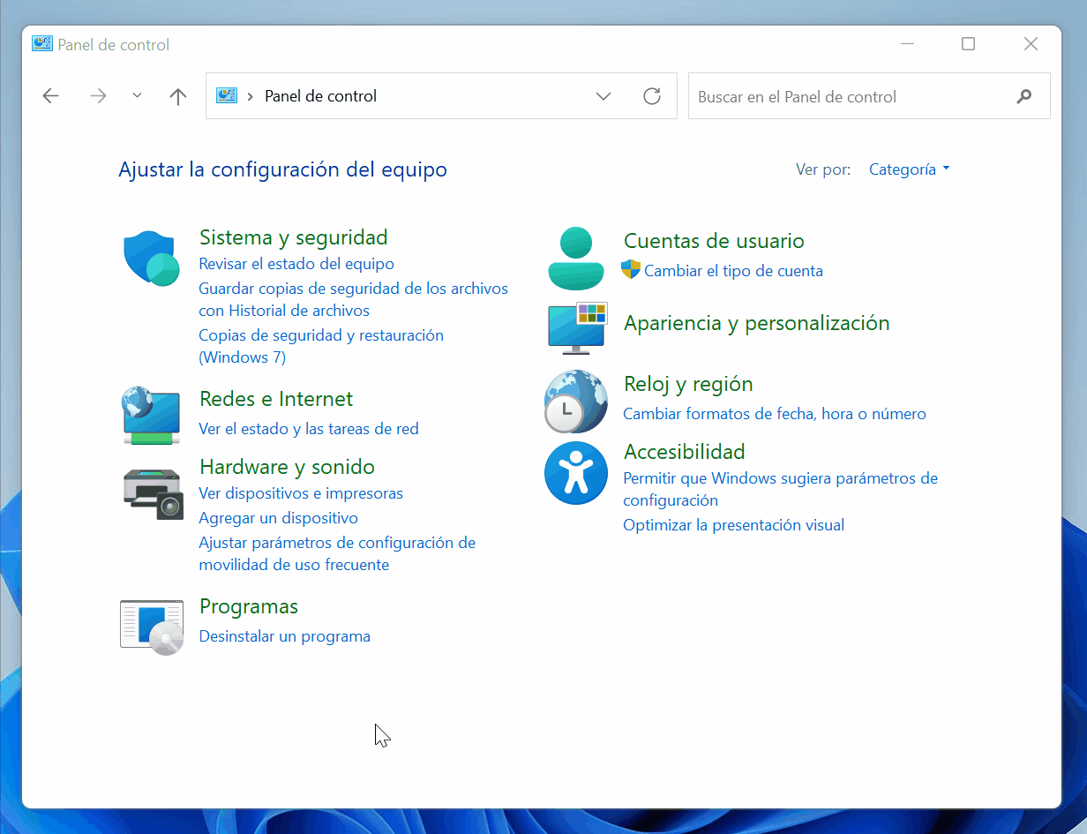Click Agregar un dispositivo
The image size is (1087, 834).
click(x=278, y=518)
